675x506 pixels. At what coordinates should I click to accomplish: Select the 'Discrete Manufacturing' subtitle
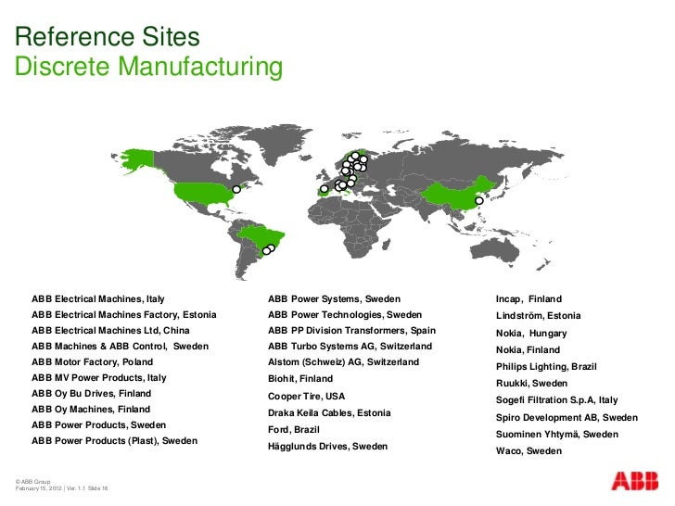(149, 67)
